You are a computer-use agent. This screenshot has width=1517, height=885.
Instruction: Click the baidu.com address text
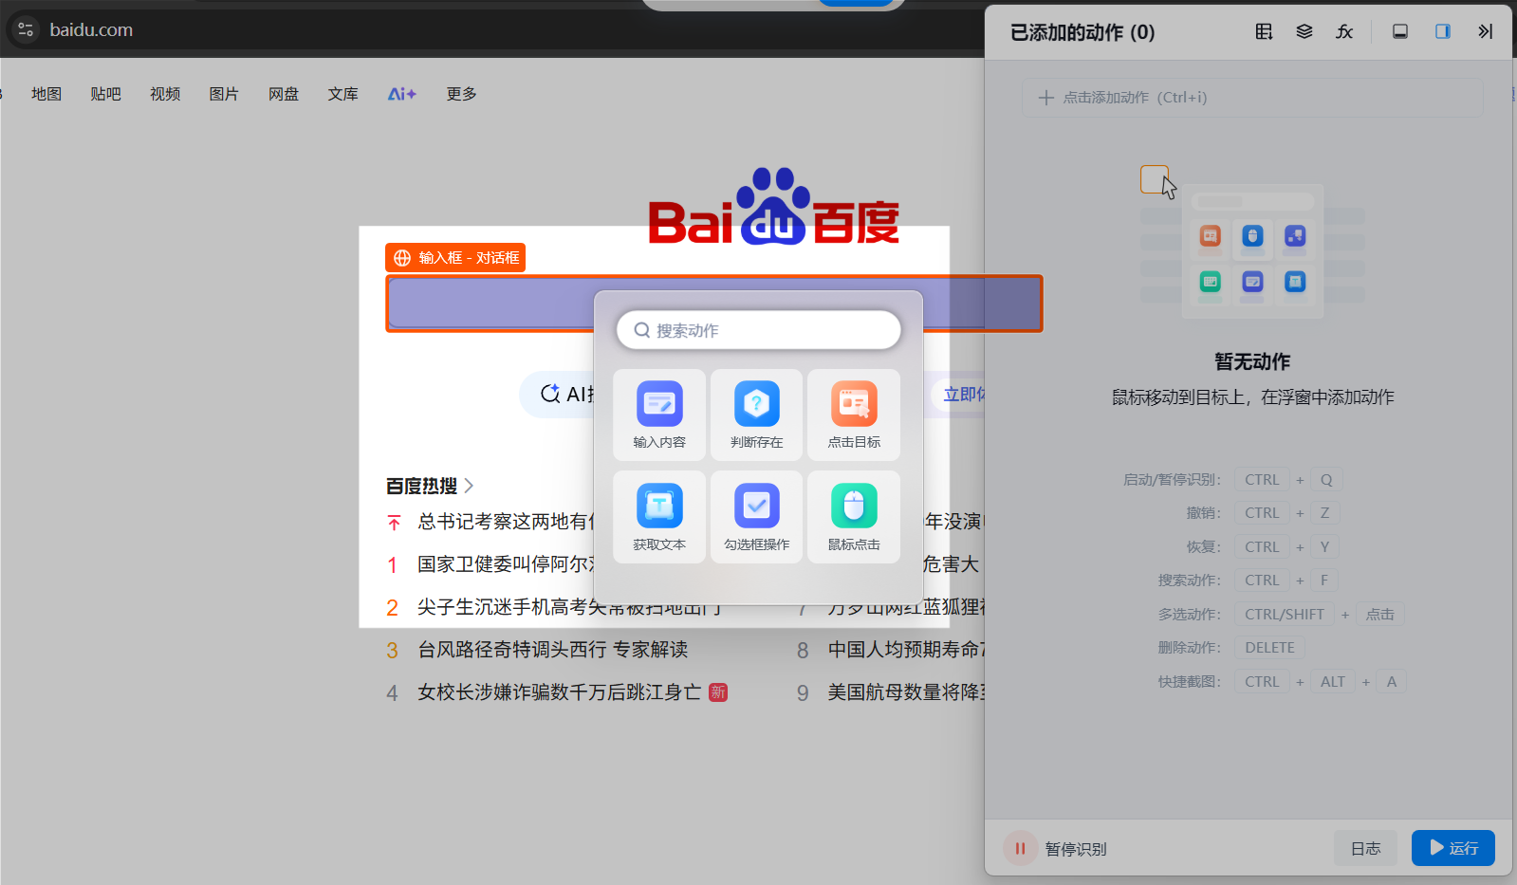(91, 29)
